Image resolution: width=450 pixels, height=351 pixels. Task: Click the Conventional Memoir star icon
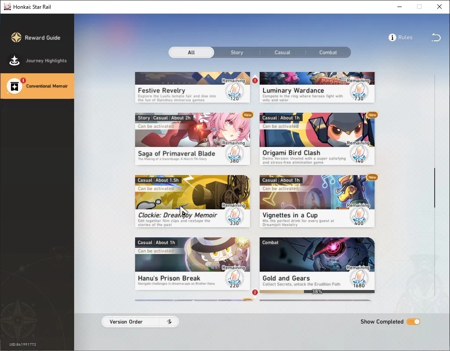tap(14, 86)
